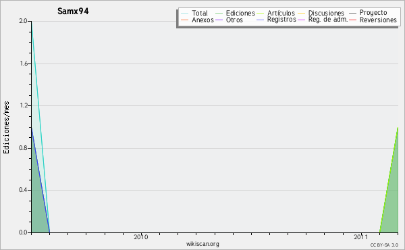
Task: Click the 1.2 y-axis value
Action: point(24,105)
